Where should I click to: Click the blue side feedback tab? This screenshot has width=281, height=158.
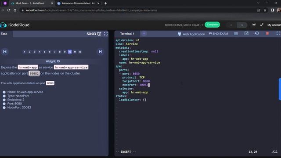[x=280, y=89]
